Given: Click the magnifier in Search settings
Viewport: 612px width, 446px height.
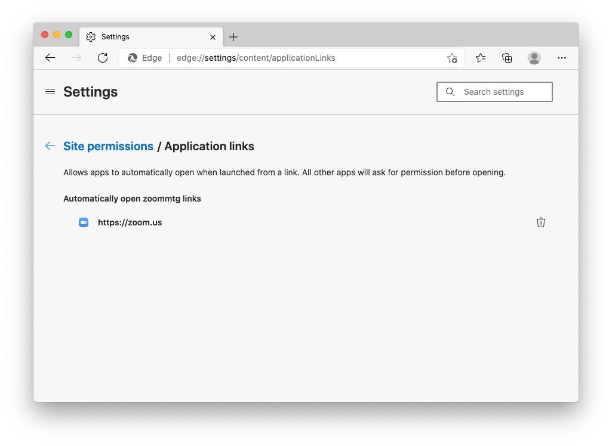Looking at the screenshot, I should [450, 92].
